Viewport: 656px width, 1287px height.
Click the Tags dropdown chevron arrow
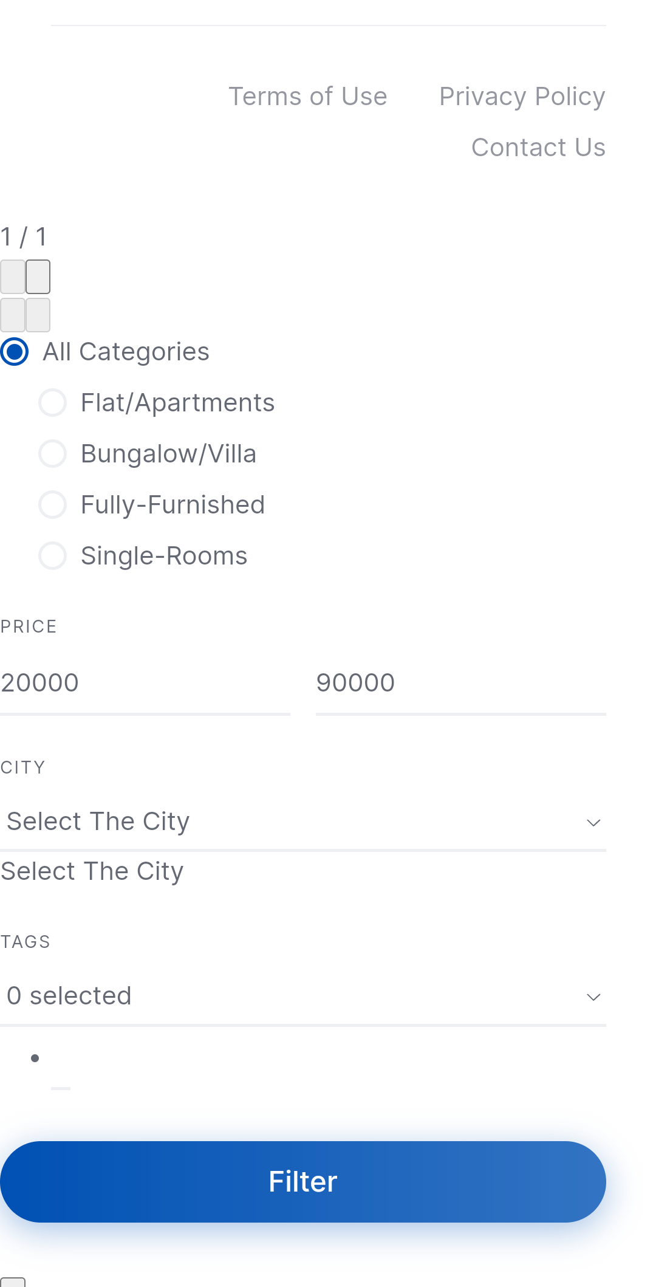coord(593,997)
